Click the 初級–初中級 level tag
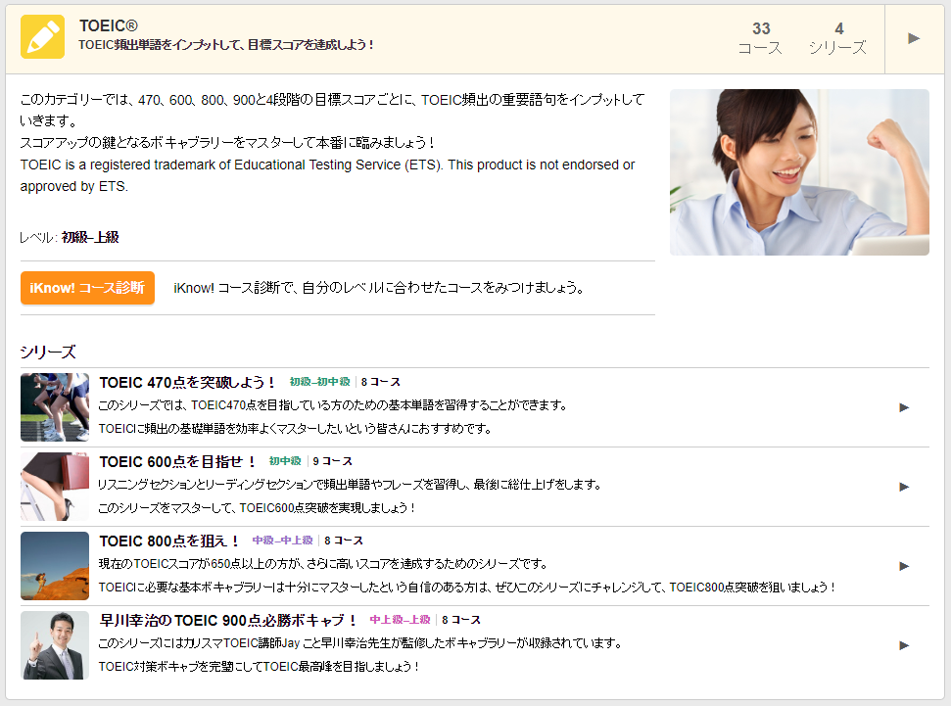Screen dimensions: 951x706 coord(319,382)
